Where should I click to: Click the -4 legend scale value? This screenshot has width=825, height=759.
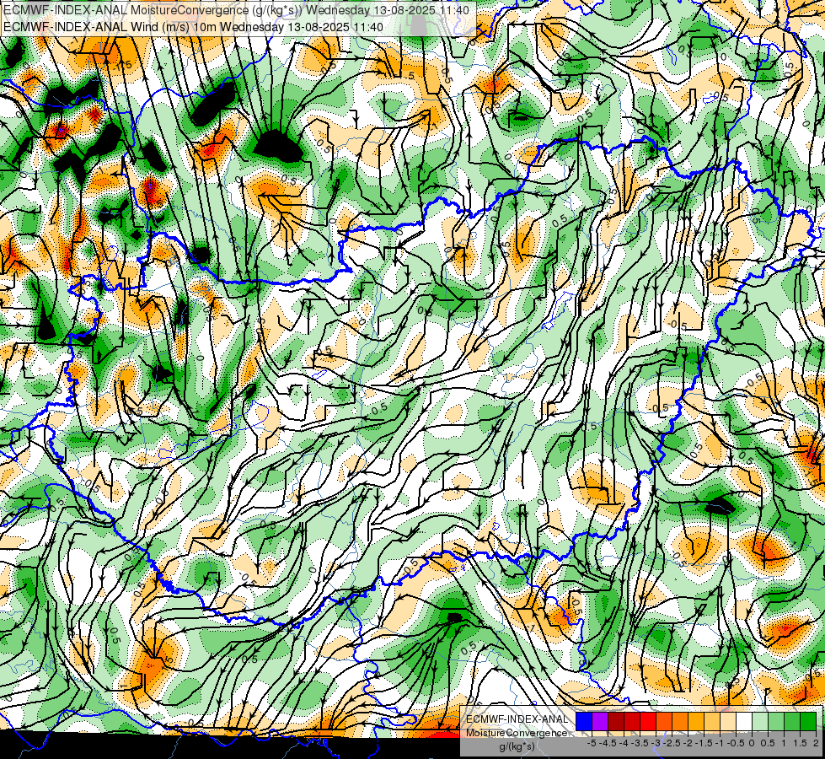(624, 743)
